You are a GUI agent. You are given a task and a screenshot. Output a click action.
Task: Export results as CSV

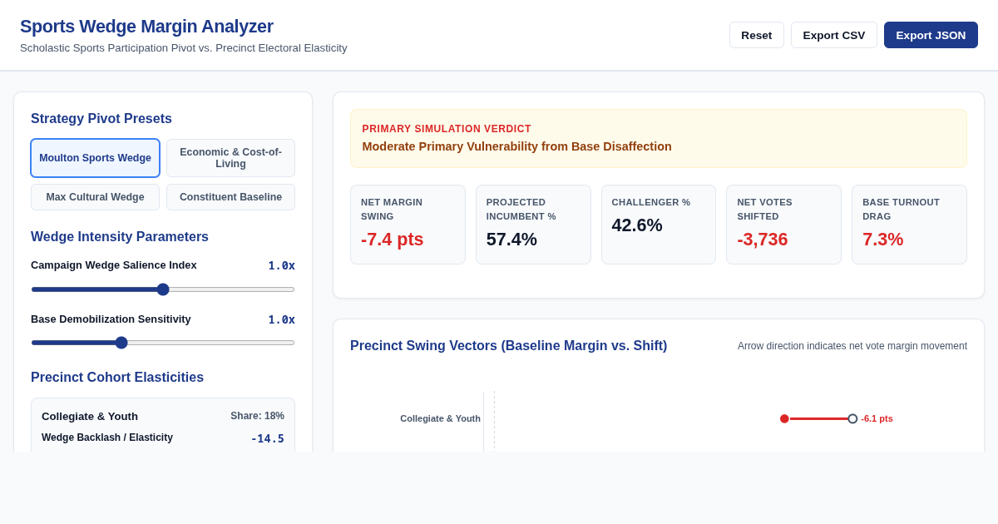click(834, 35)
